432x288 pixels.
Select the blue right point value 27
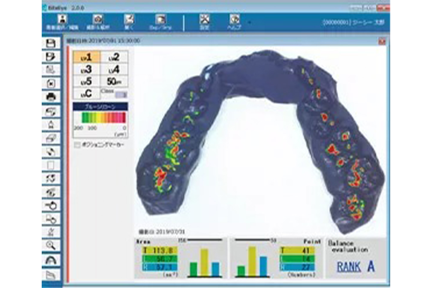(x=297, y=267)
